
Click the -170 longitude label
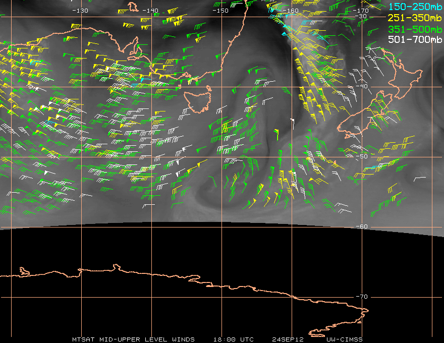(x=360, y=11)
